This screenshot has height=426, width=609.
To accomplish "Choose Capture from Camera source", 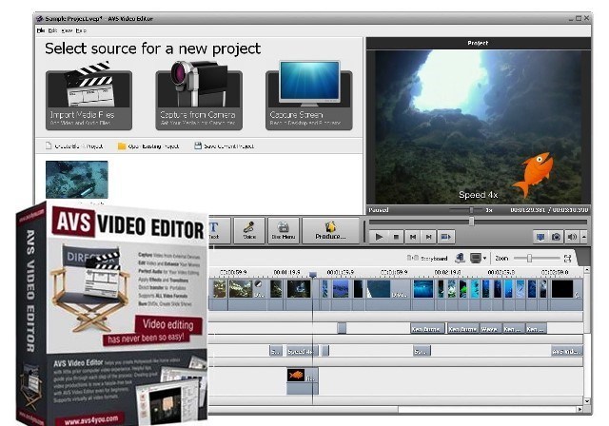I will click(x=199, y=97).
